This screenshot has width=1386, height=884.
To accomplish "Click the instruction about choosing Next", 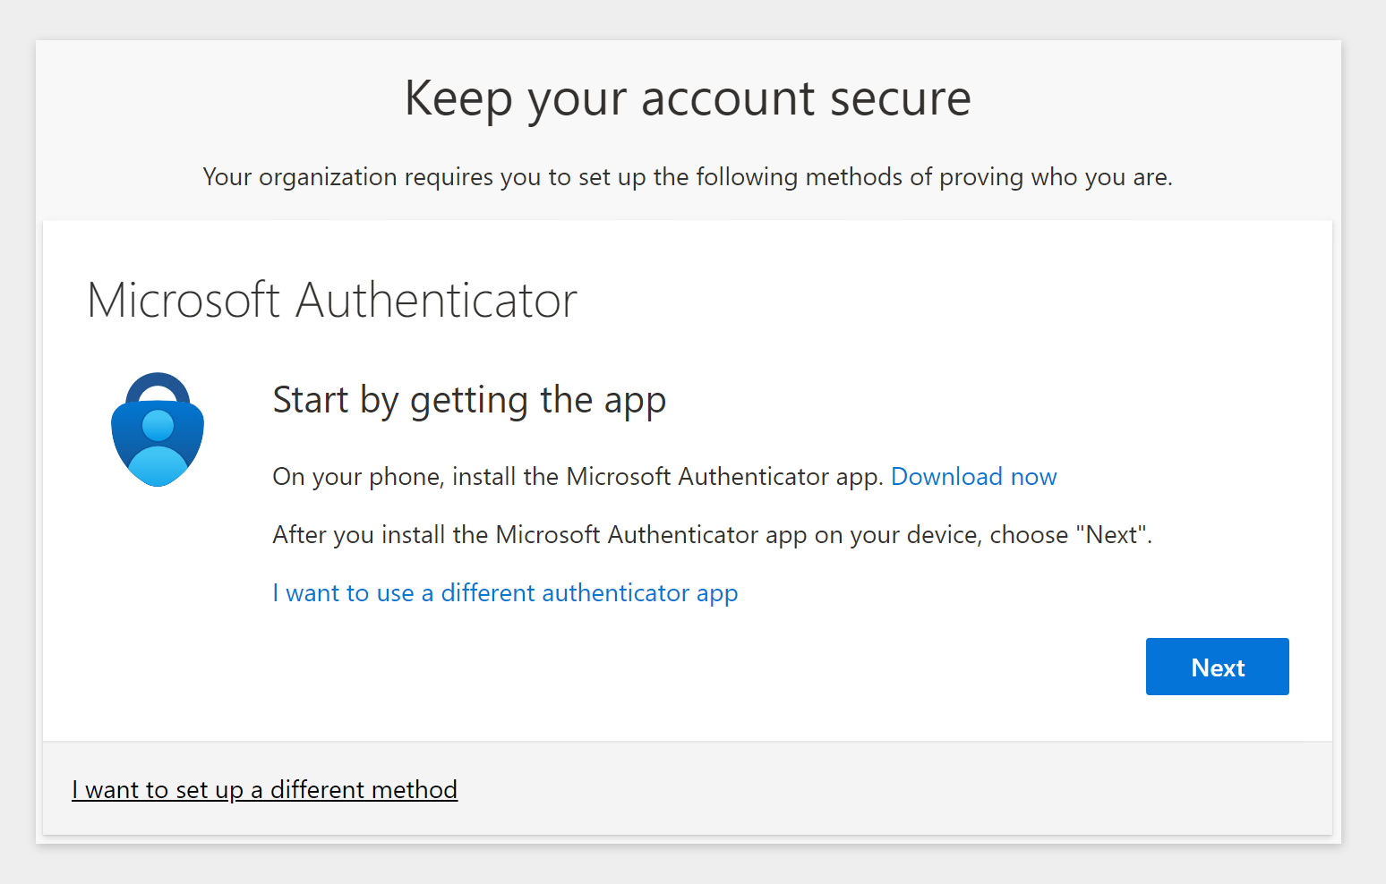I will point(712,534).
